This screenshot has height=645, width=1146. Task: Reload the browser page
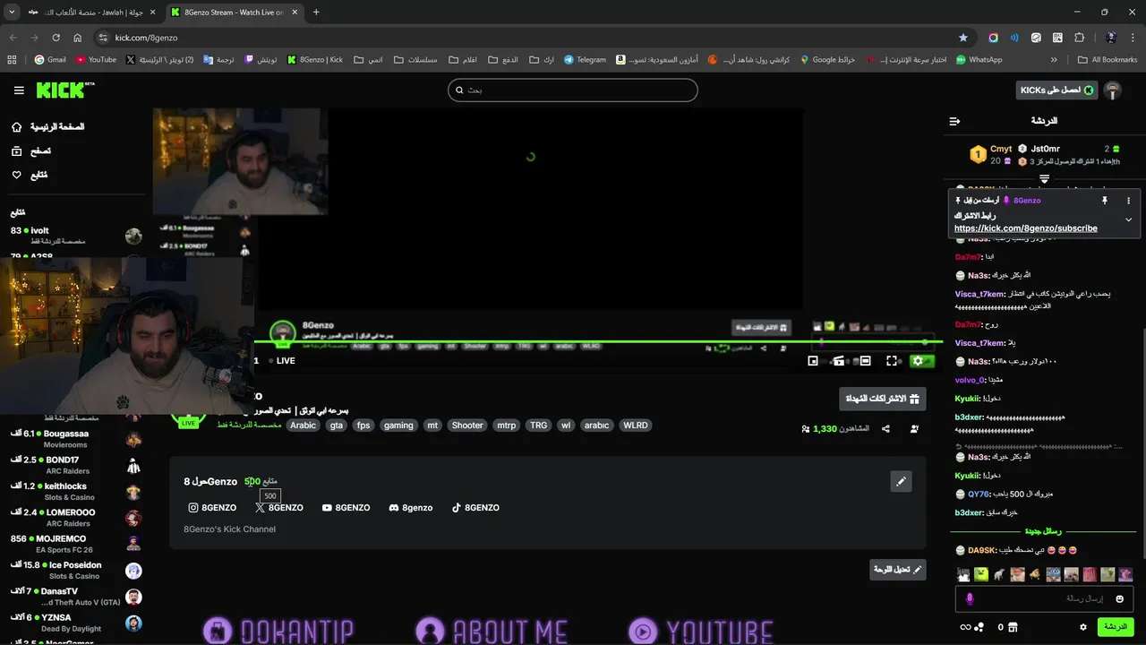click(56, 38)
